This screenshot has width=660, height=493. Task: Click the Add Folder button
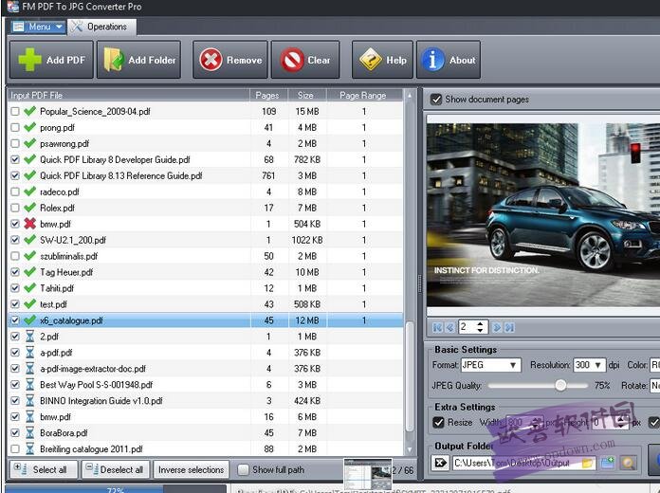138,60
